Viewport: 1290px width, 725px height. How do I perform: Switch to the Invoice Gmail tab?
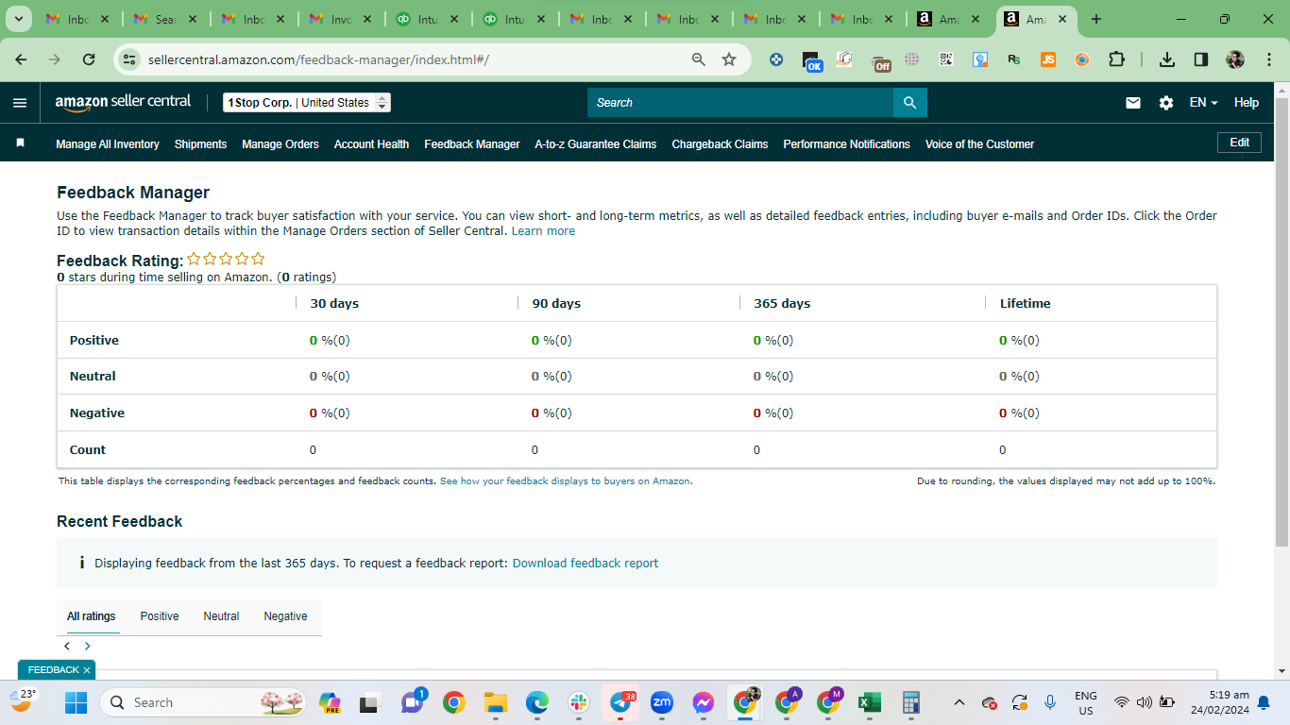(x=341, y=19)
